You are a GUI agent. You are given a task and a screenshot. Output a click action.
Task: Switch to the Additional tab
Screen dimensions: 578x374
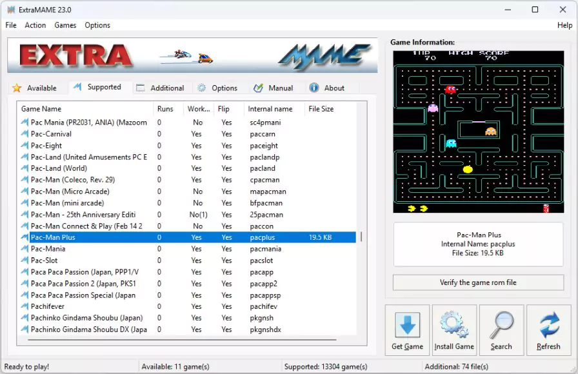pos(166,88)
